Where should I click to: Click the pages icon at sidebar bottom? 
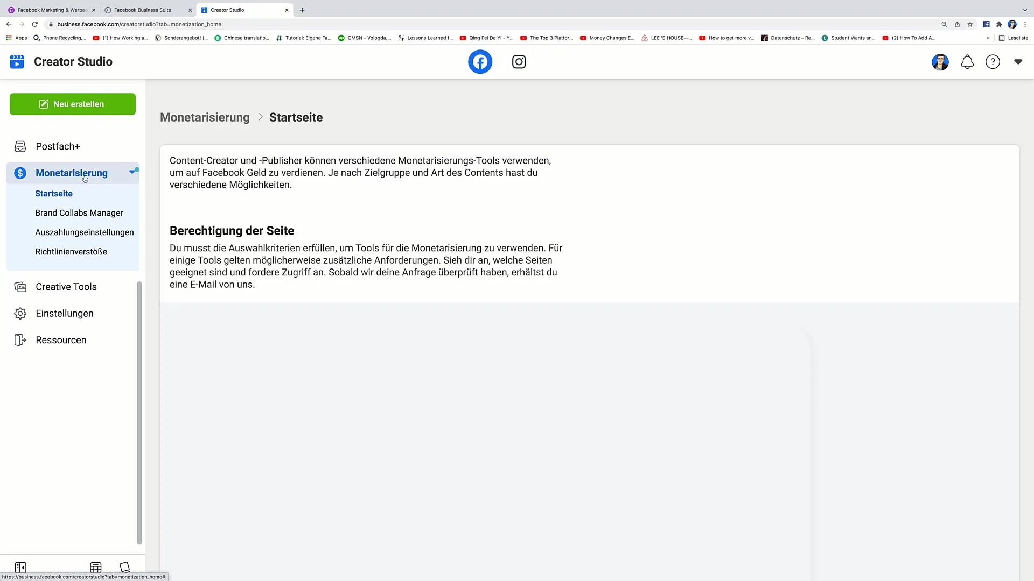125,567
